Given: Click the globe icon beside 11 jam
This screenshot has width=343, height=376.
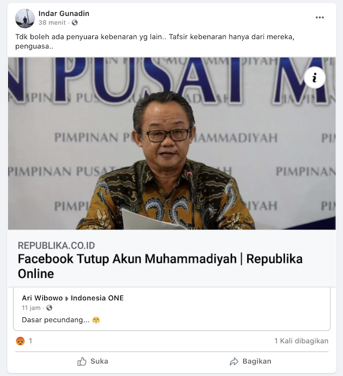Looking at the screenshot, I should click(49, 308).
